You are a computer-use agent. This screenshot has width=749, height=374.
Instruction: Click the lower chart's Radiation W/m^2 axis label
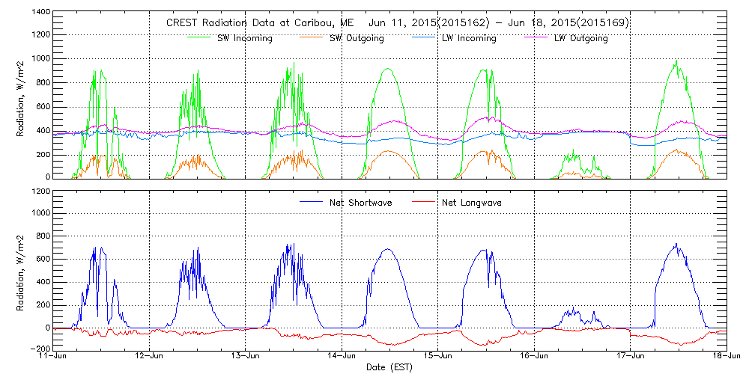tap(21, 269)
